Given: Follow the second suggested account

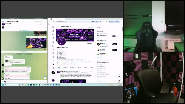Looking at the screenshot, I should point(115,50).
